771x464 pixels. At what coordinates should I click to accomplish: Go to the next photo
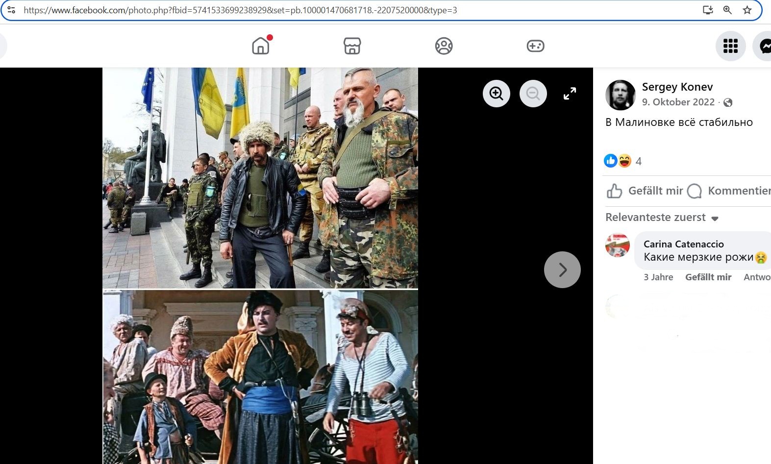[562, 269]
